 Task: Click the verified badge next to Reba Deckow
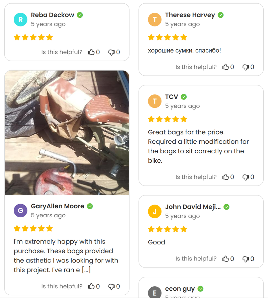[80, 15]
